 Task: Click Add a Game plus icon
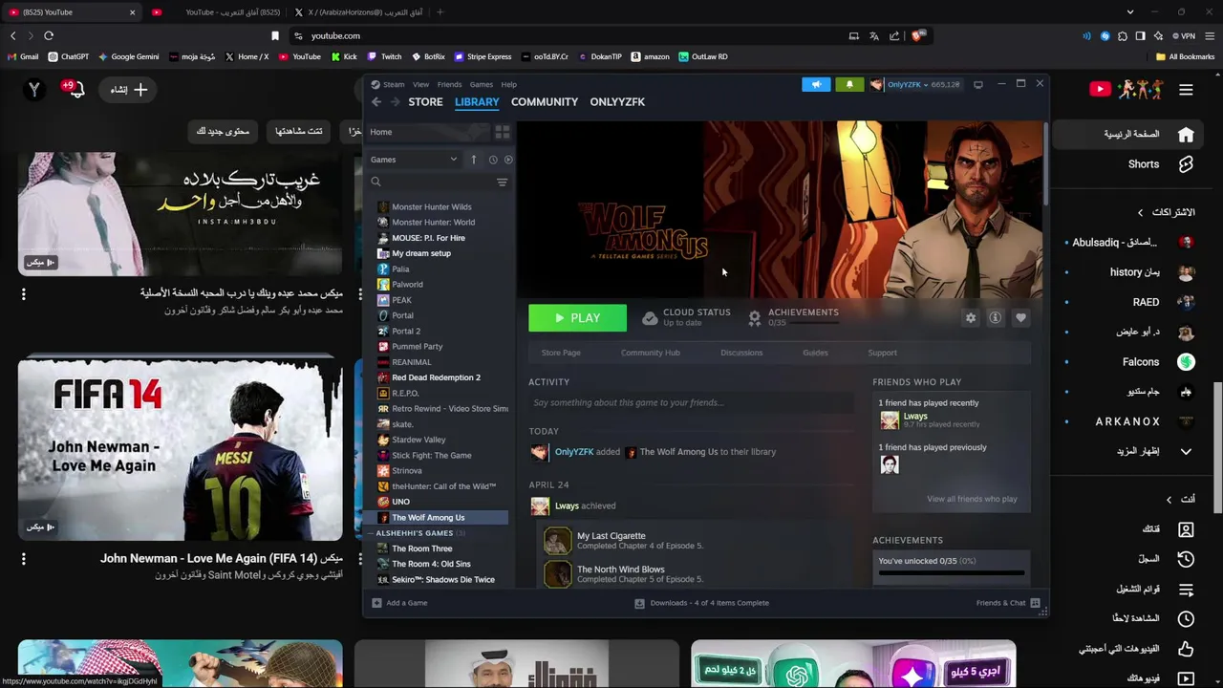click(x=376, y=603)
